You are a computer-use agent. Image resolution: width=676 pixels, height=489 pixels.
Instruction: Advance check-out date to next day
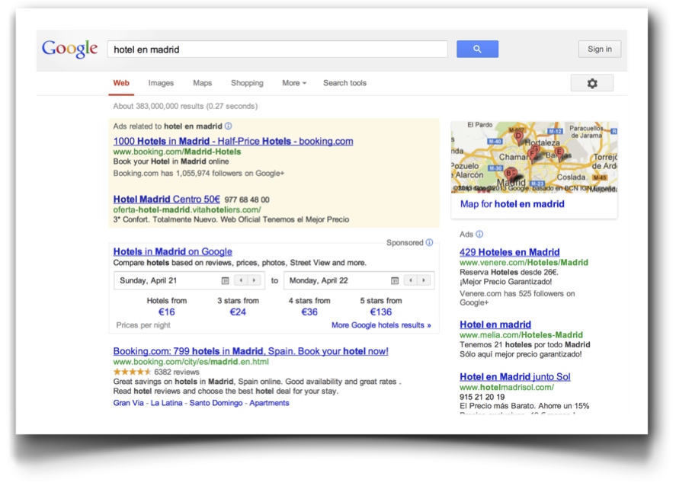pyautogui.click(x=424, y=280)
